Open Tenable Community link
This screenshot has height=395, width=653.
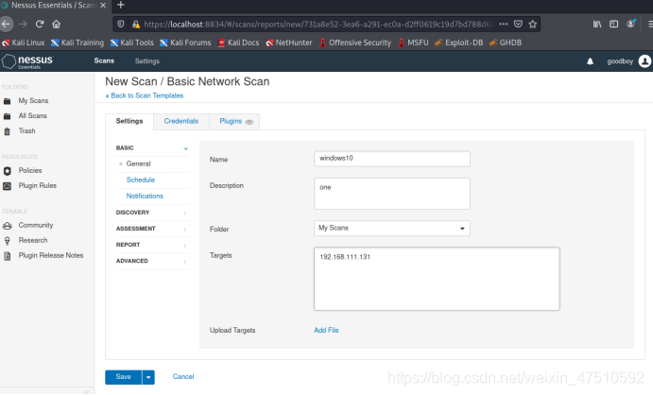pyautogui.click(x=36, y=225)
